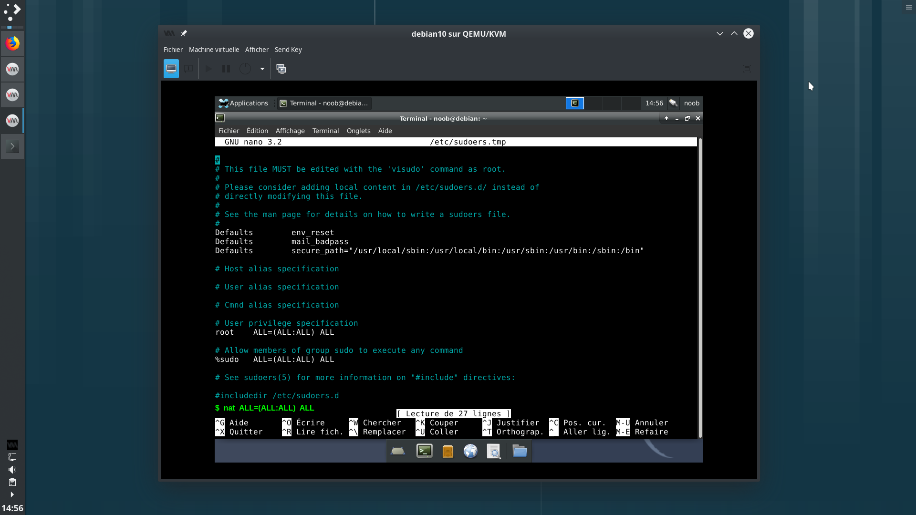Click the 'Defaults env_reset' line
The image size is (916, 515).
pos(274,233)
